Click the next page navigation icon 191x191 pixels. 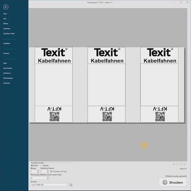181,164
